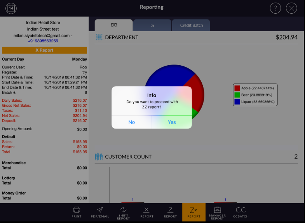This screenshot has width=305, height=223.
Task: Confirm ZZ report by pressing Yes
Action: click(172, 122)
